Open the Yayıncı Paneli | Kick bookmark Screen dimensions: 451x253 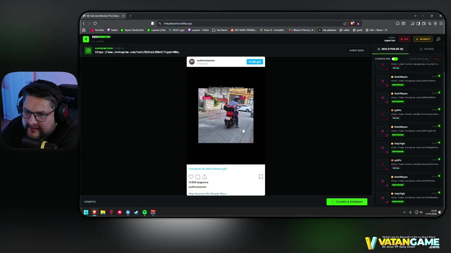(132, 30)
